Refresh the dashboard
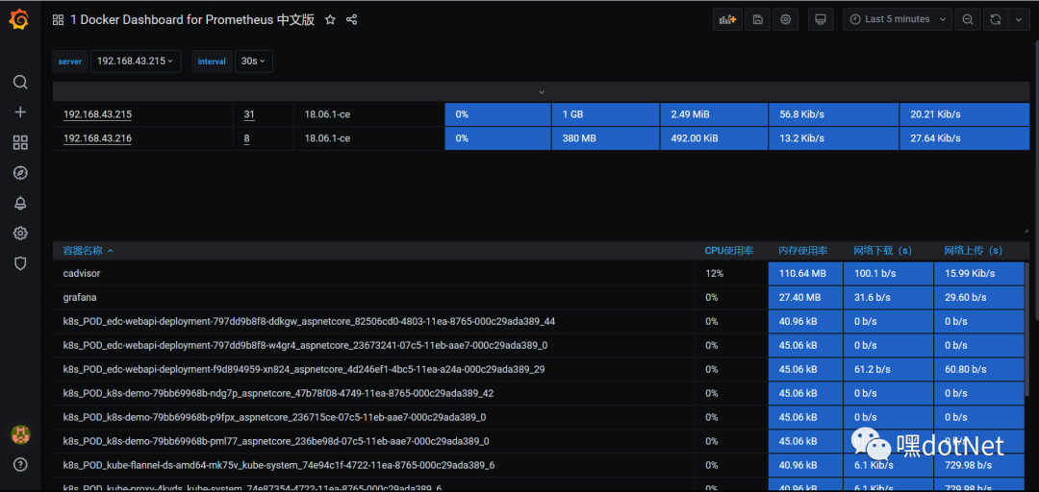 pos(995,19)
